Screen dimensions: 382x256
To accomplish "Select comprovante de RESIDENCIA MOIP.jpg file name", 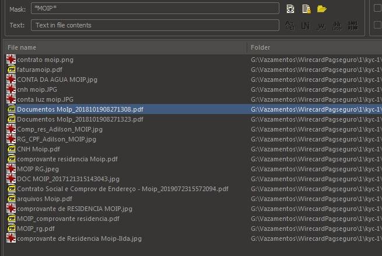I will point(75,209).
